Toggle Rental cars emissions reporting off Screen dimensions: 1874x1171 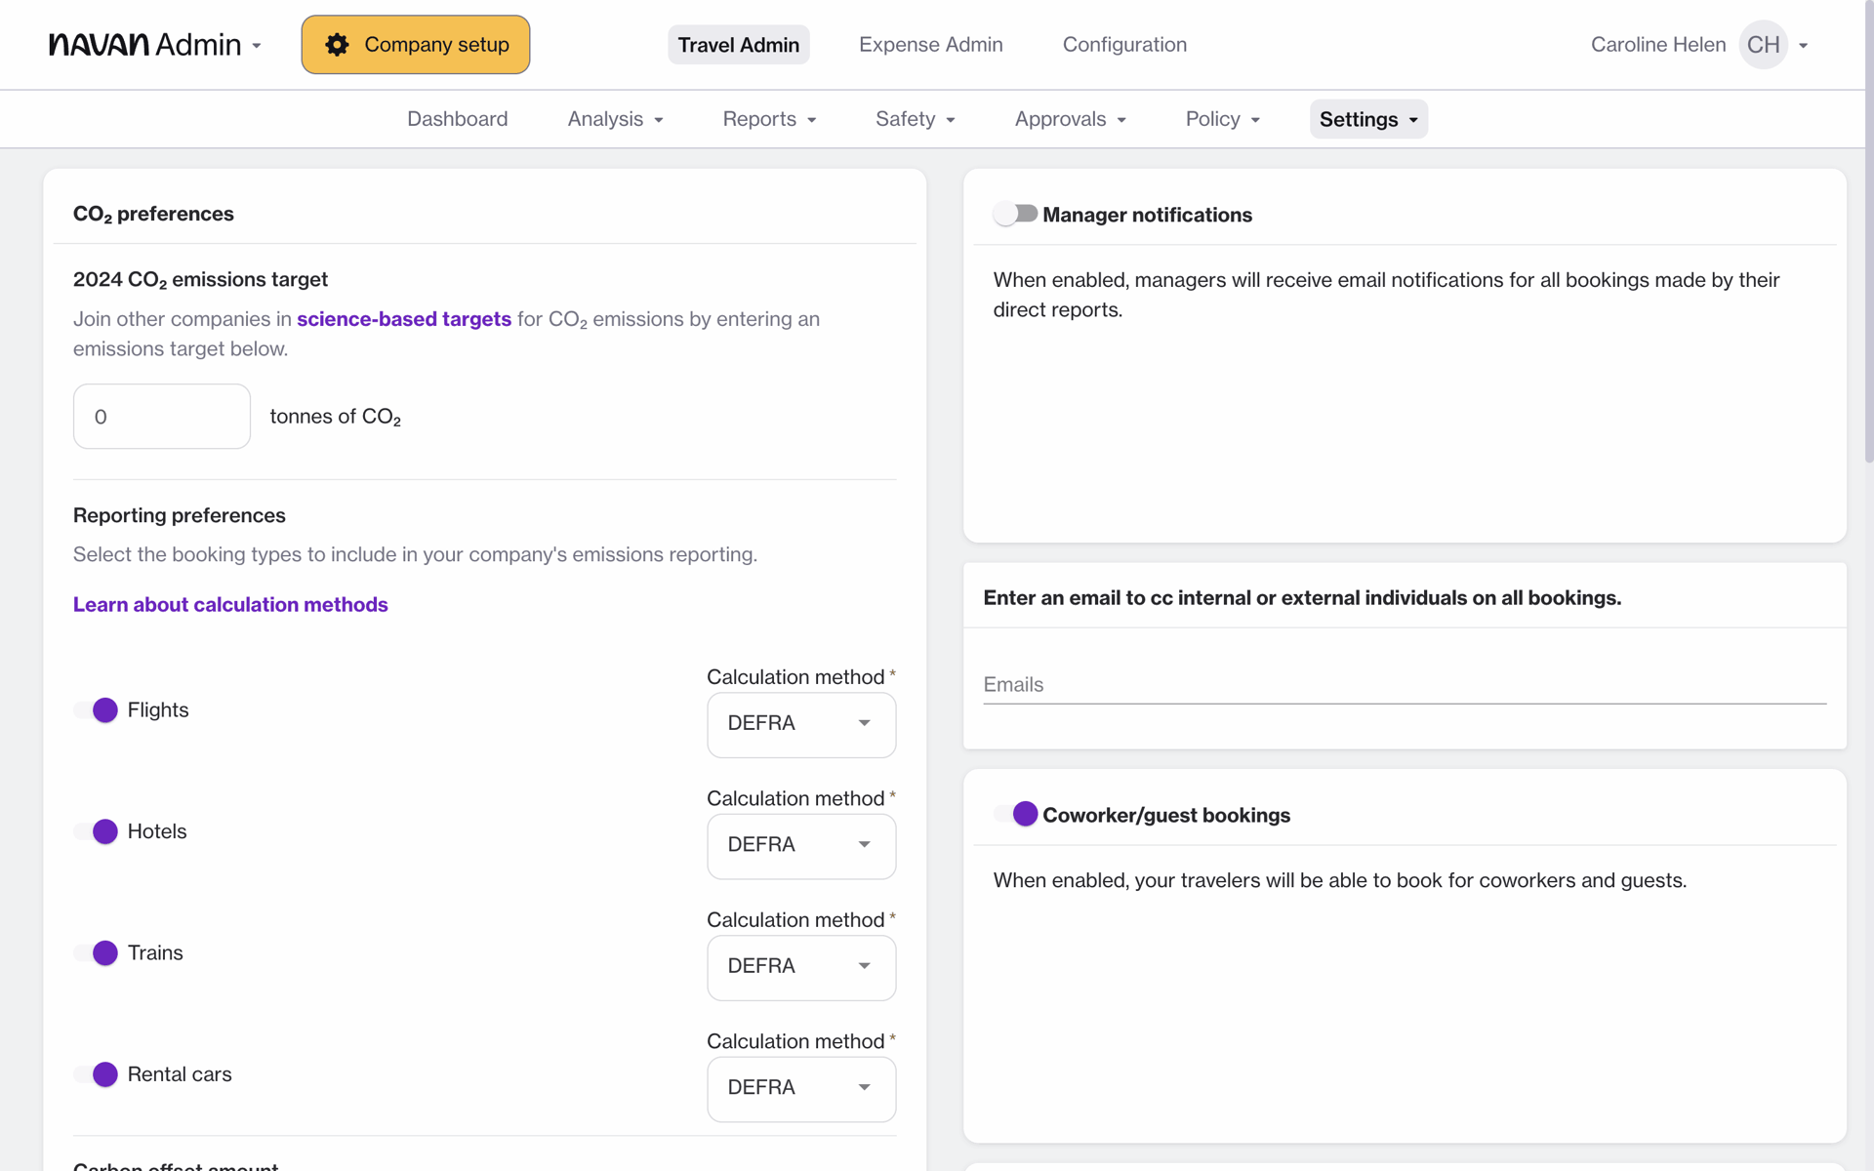pyautogui.click(x=96, y=1074)
